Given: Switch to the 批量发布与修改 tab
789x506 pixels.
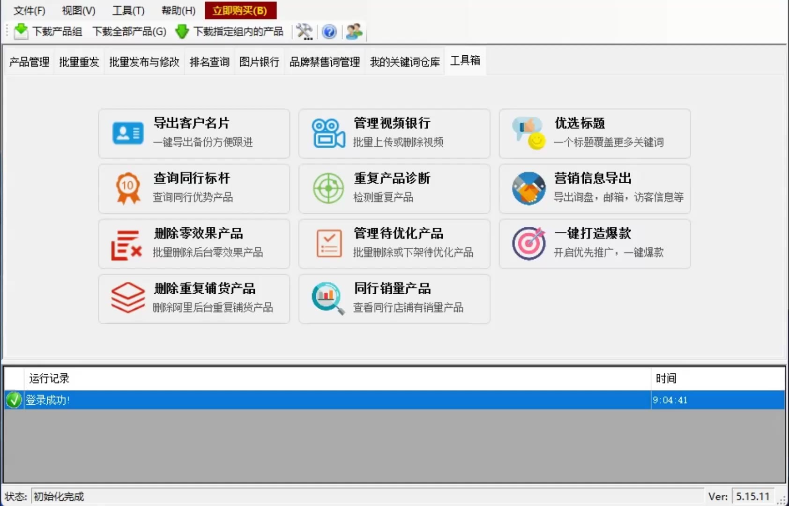Looking at the screenshot, I should pyautogui.click(x=144, y=62).
